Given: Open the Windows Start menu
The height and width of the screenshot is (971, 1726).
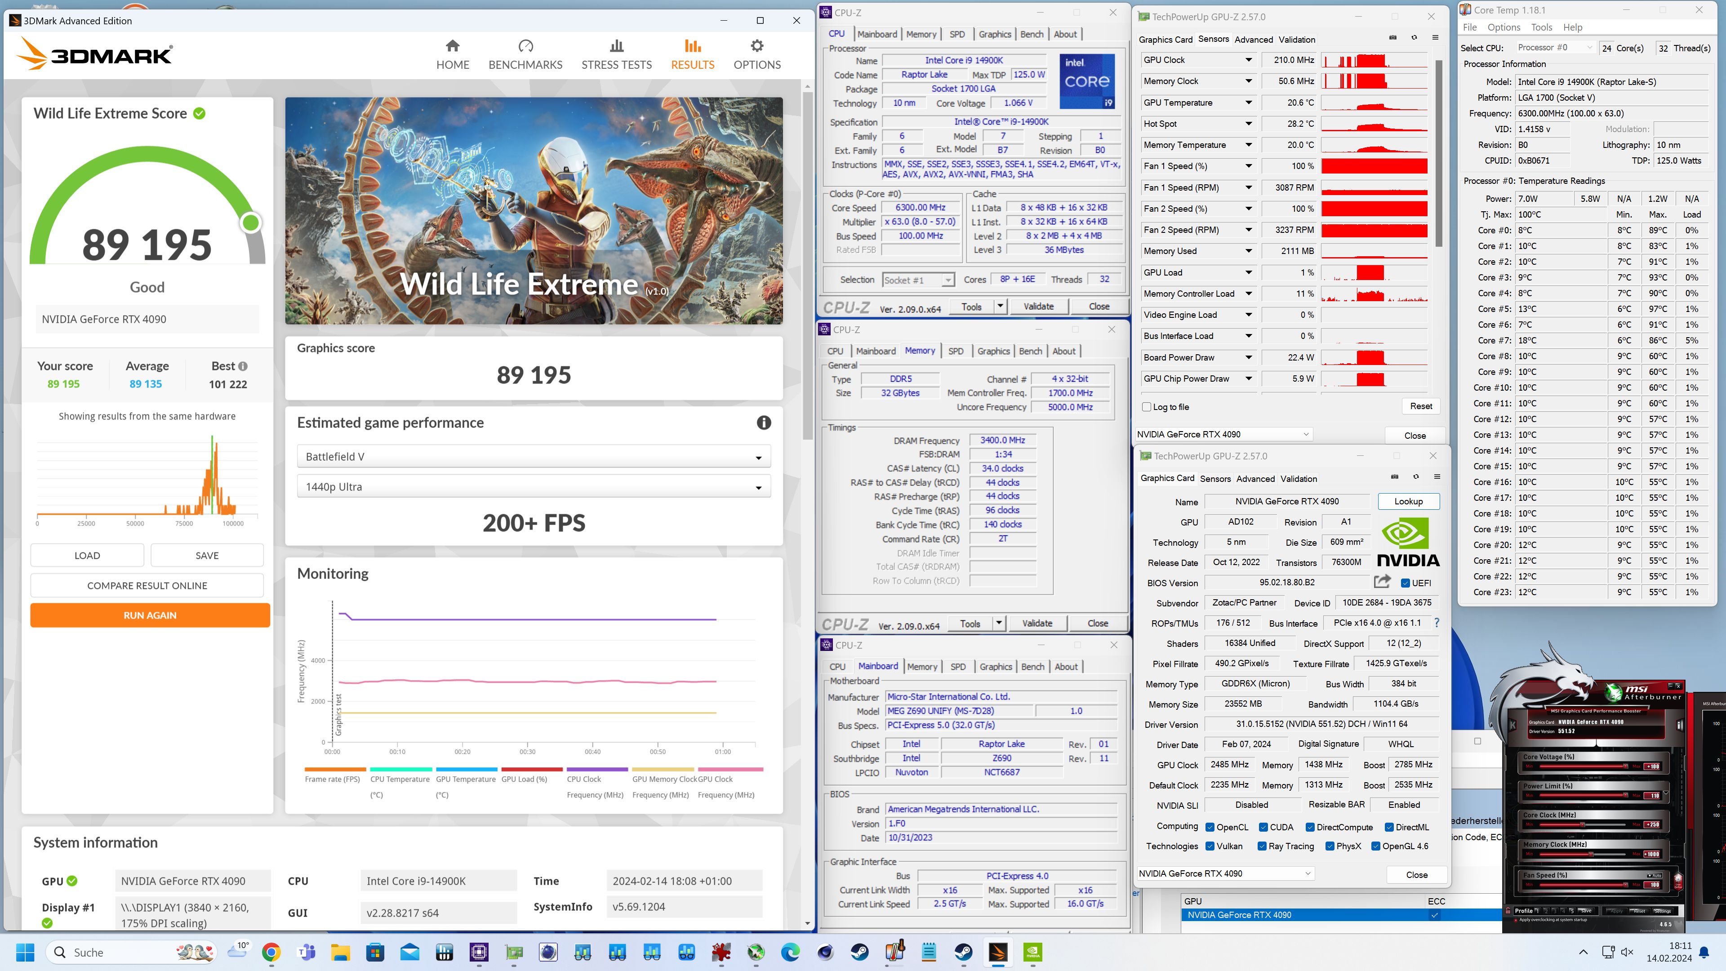Looking at the screenshot, I should coord(25,952).
